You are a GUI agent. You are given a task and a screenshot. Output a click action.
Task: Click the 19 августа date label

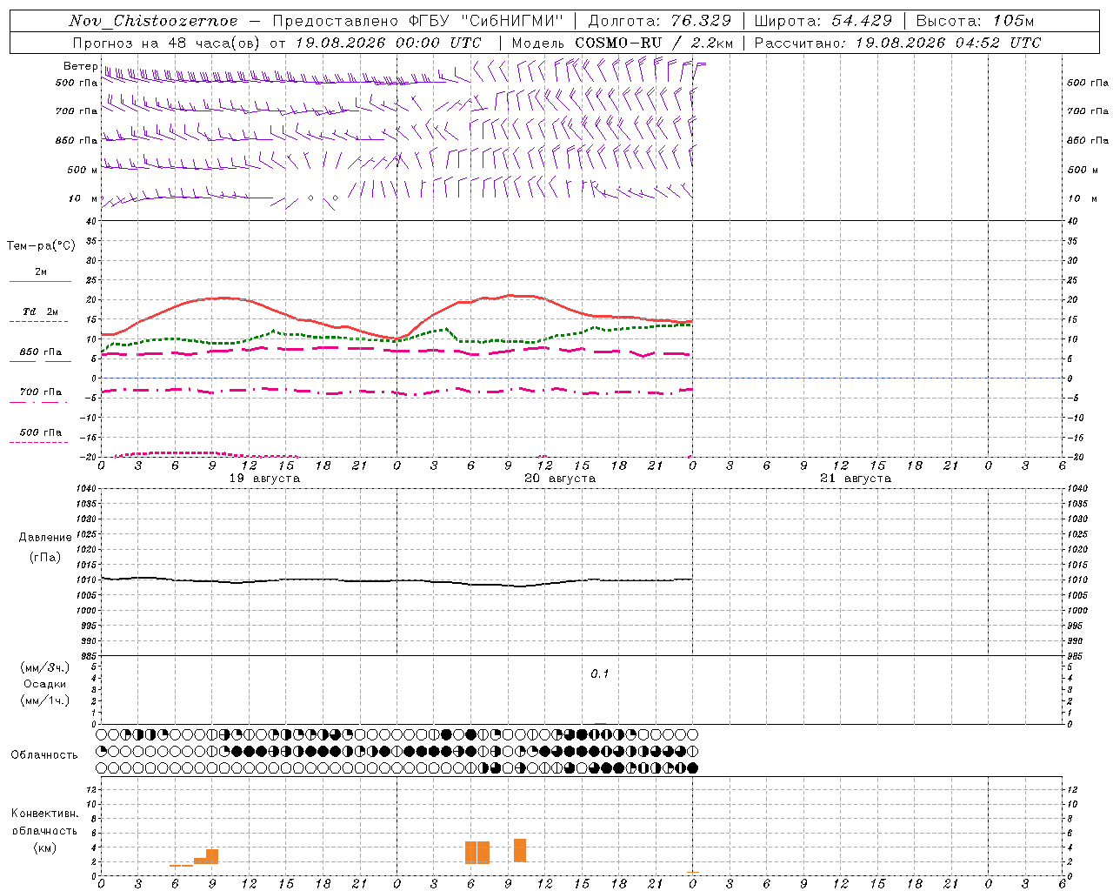(x=264, y=479)
